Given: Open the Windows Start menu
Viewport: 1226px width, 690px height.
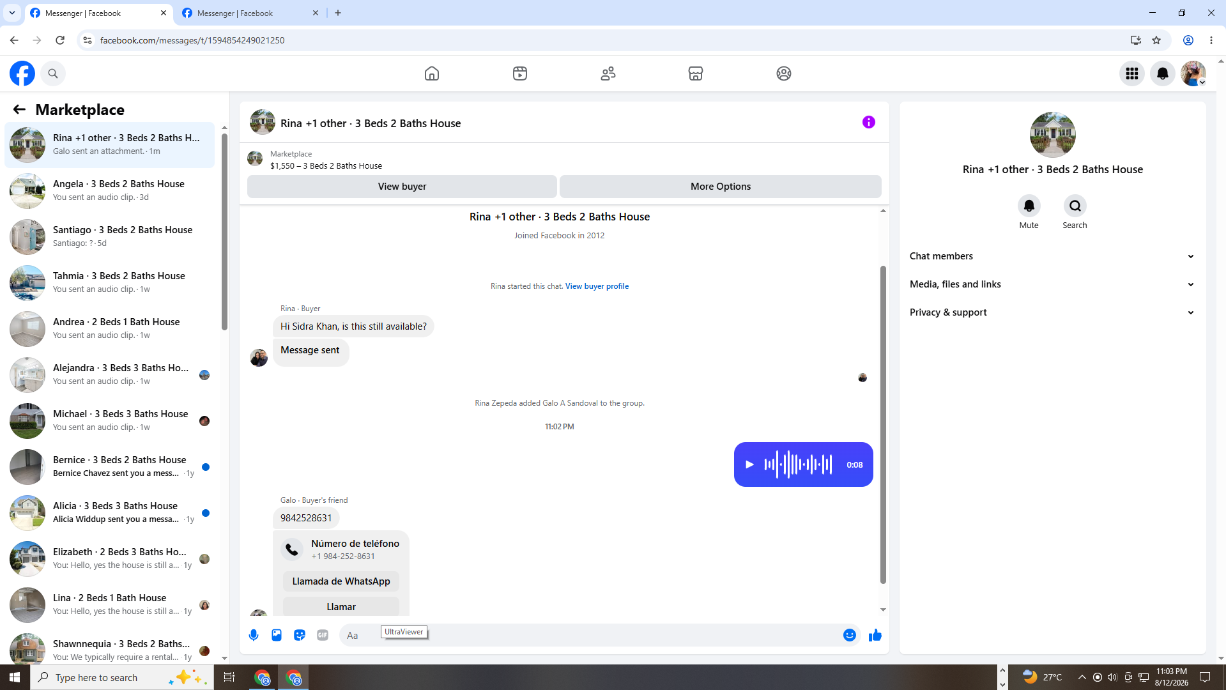Looking at the screenshot, I should [15, 677].
